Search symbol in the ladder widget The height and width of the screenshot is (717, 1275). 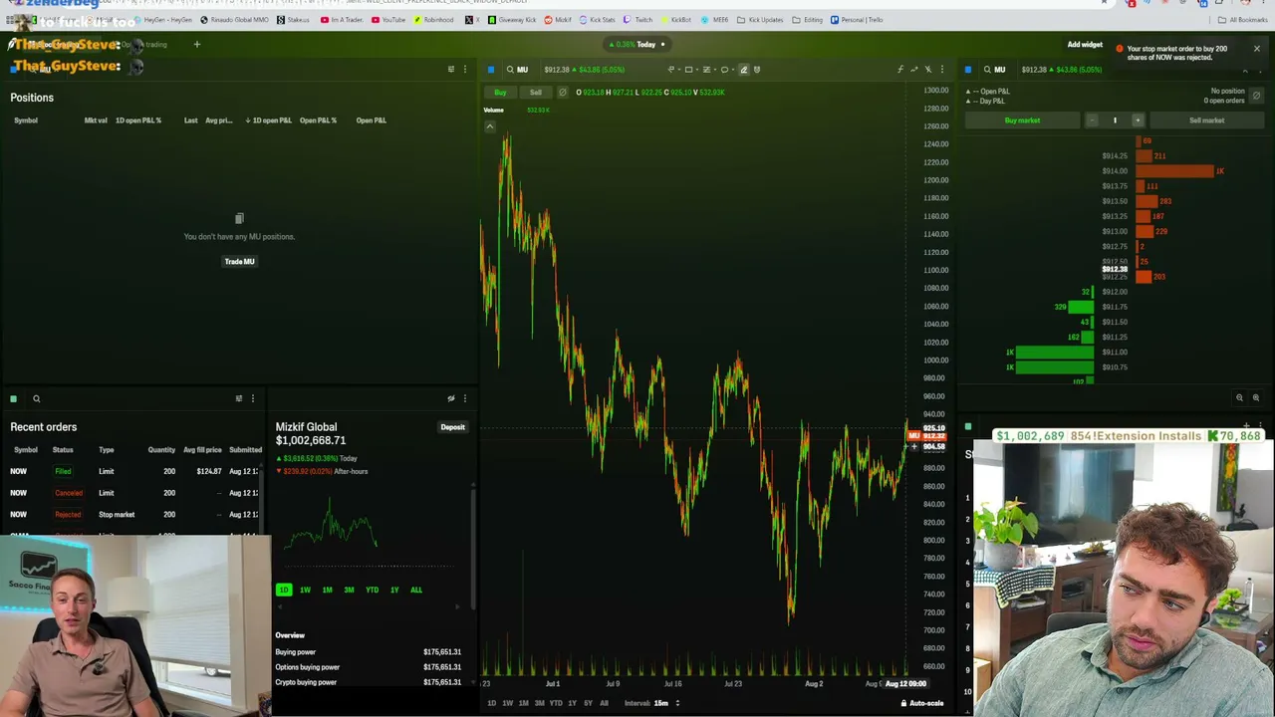point(994,70)
